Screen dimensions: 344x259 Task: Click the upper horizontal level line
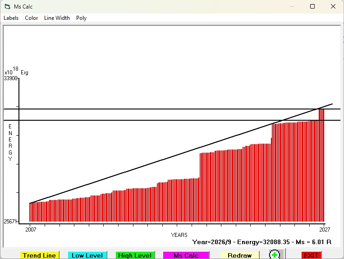(x=172, y=109)
